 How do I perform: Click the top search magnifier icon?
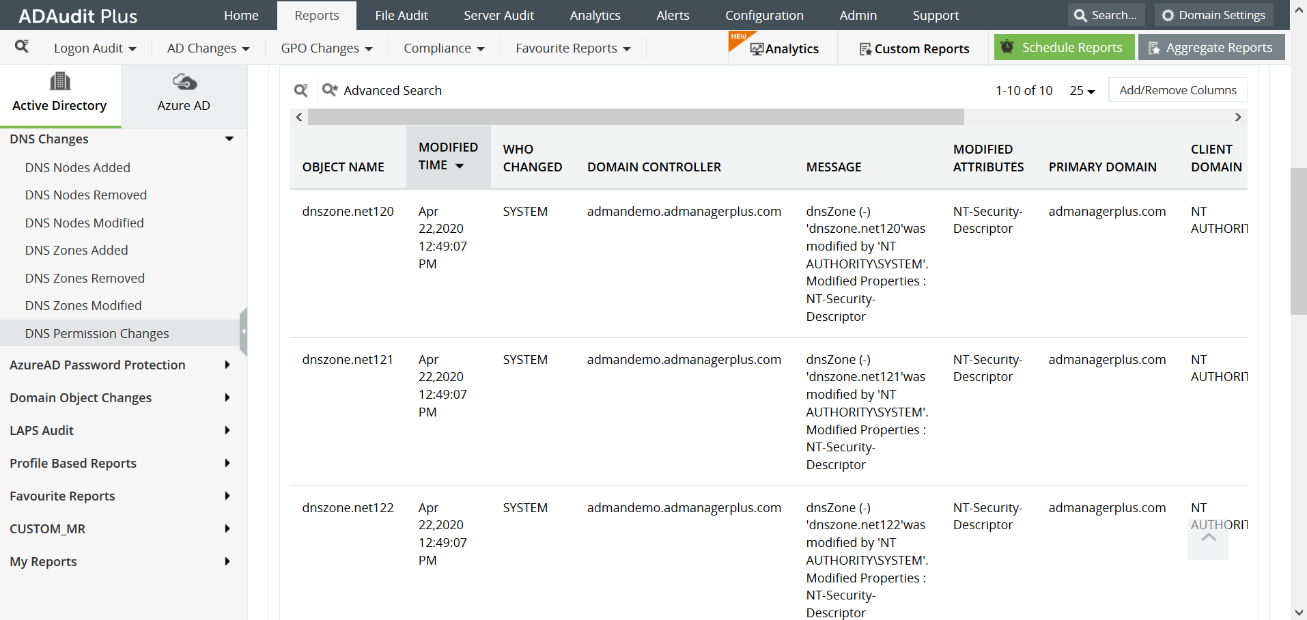coord(1080,15)
